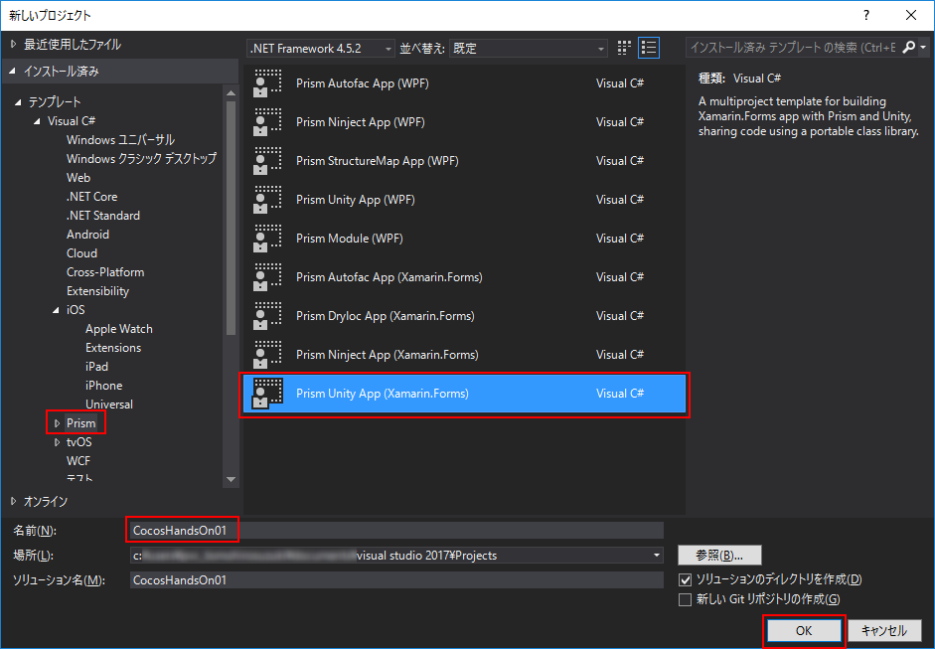This screenshot has height=649, width=935.
Task: Click the ソリューション名 input field
Action: 396,579
